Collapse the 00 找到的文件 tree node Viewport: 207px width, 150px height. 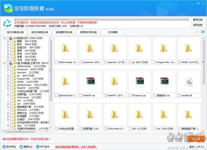coord(4,38)
